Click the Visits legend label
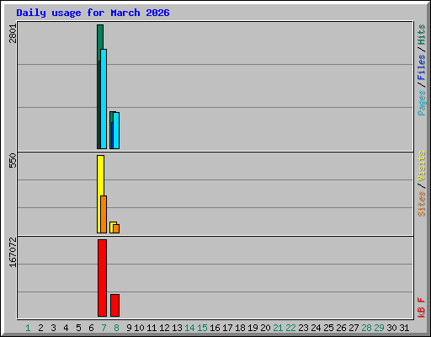This screenshot has height=337, width=431. (422, 166)
